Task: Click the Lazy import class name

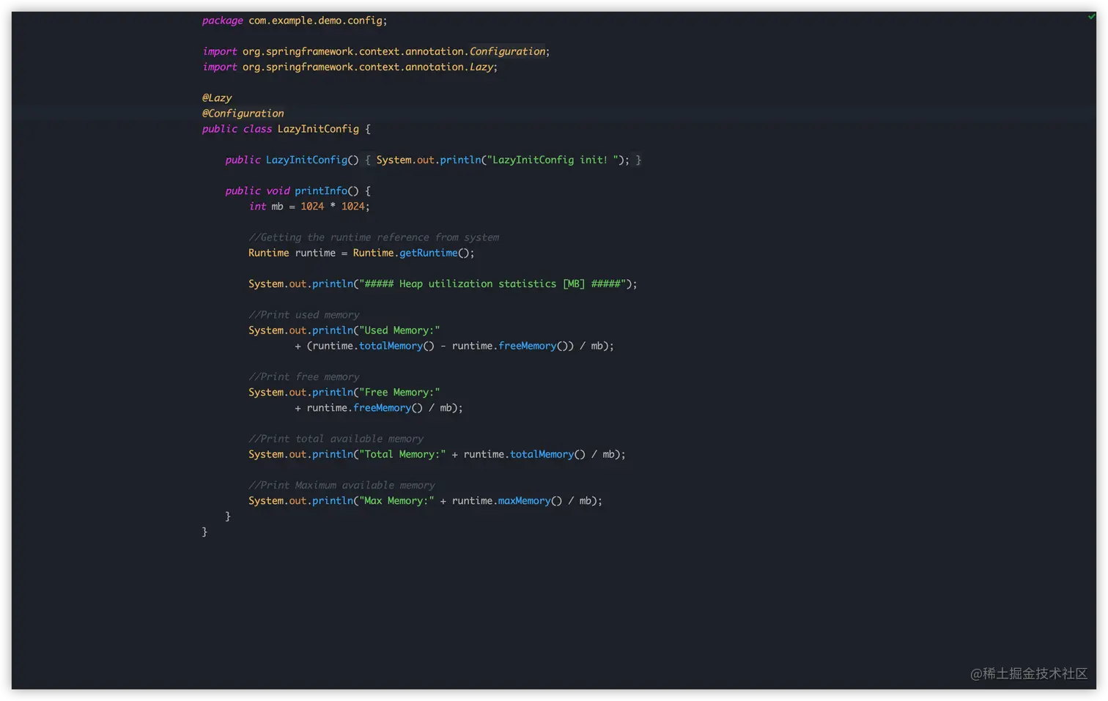Action: point(481,67)
